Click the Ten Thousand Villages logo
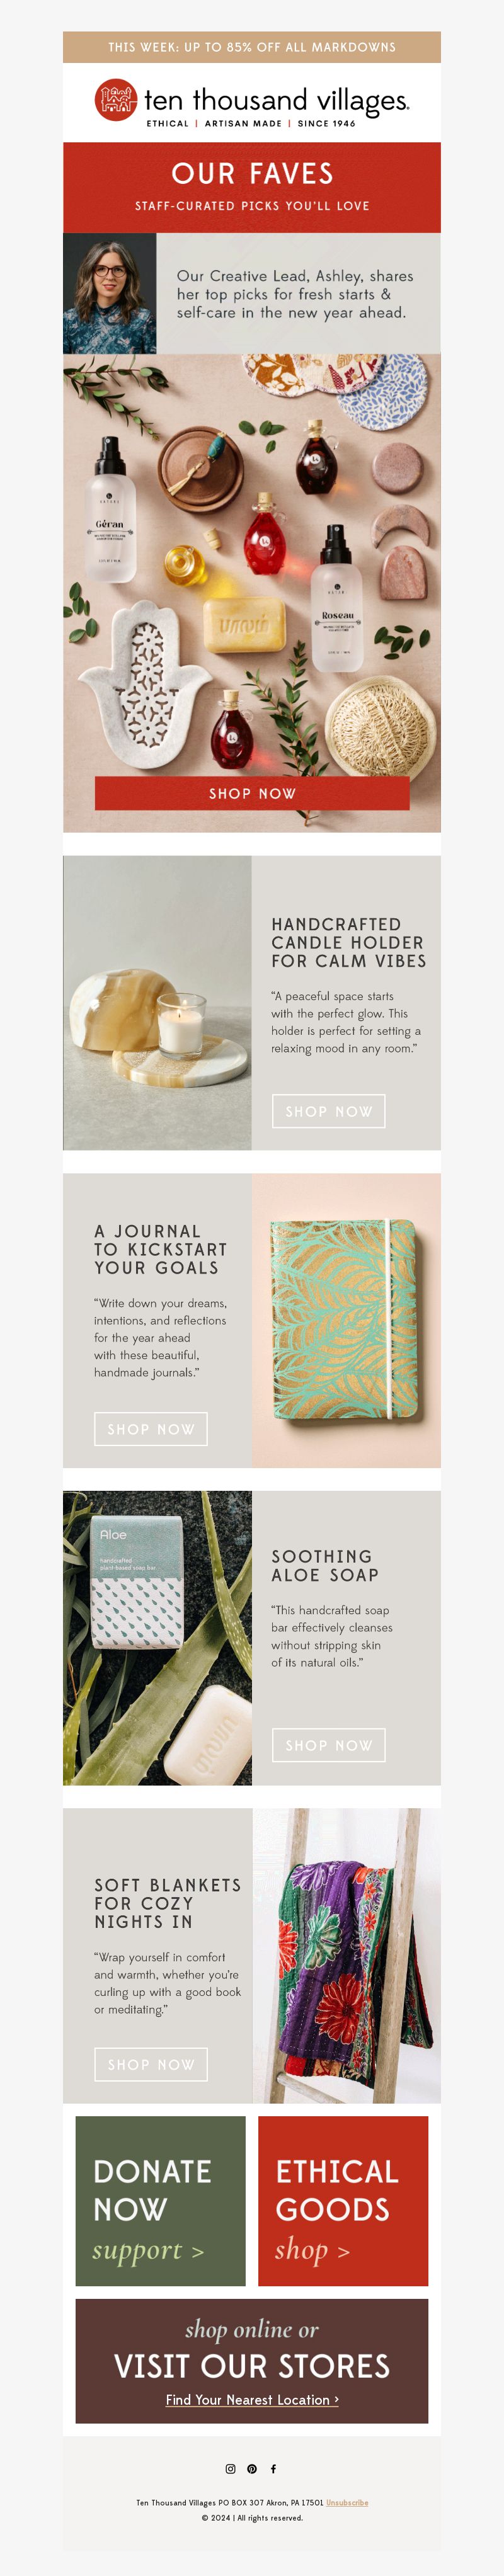The height and width of the screenshot is (2576, 504). 252,102
